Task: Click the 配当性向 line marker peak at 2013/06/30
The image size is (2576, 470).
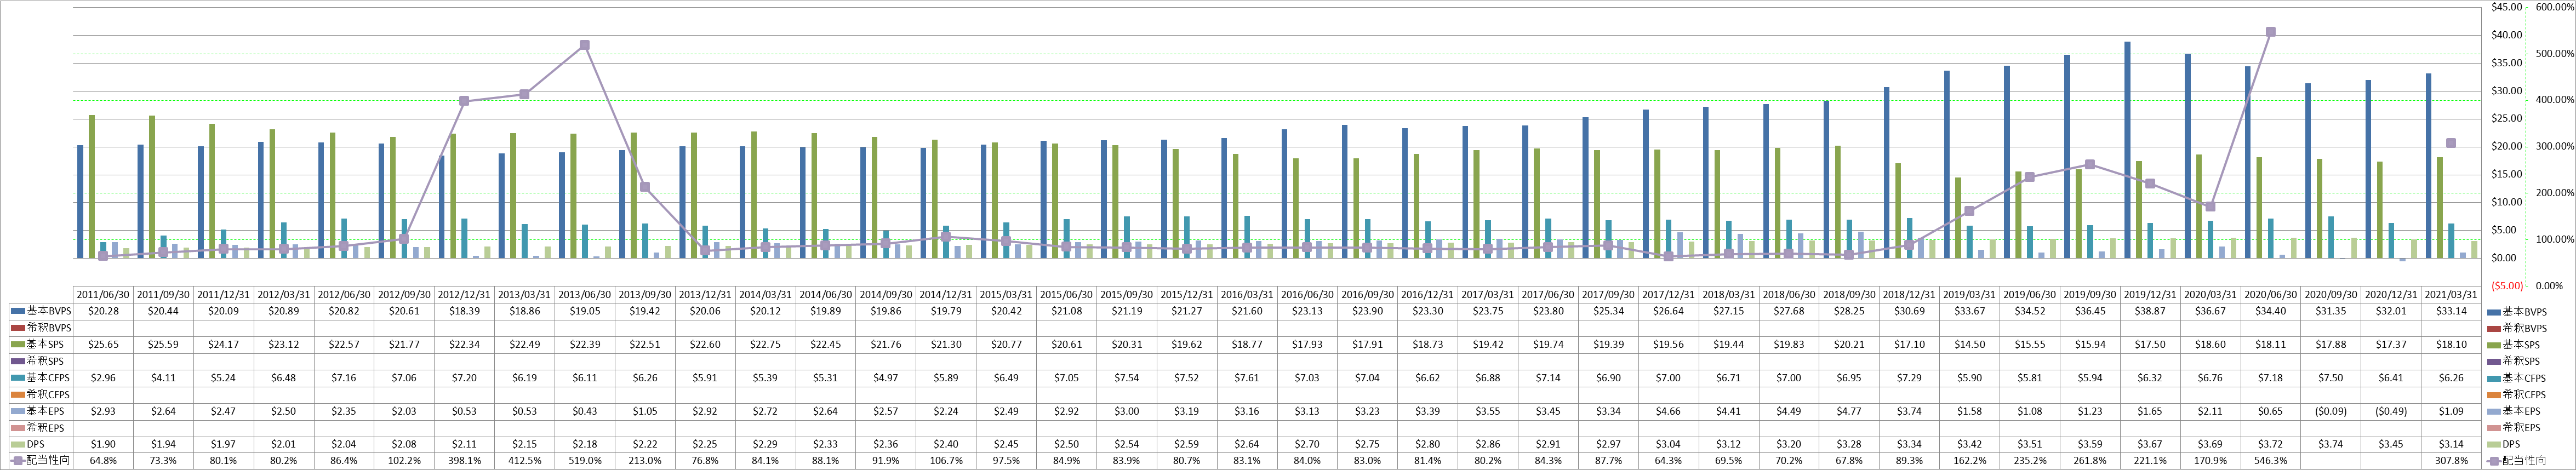Action: 585,45
